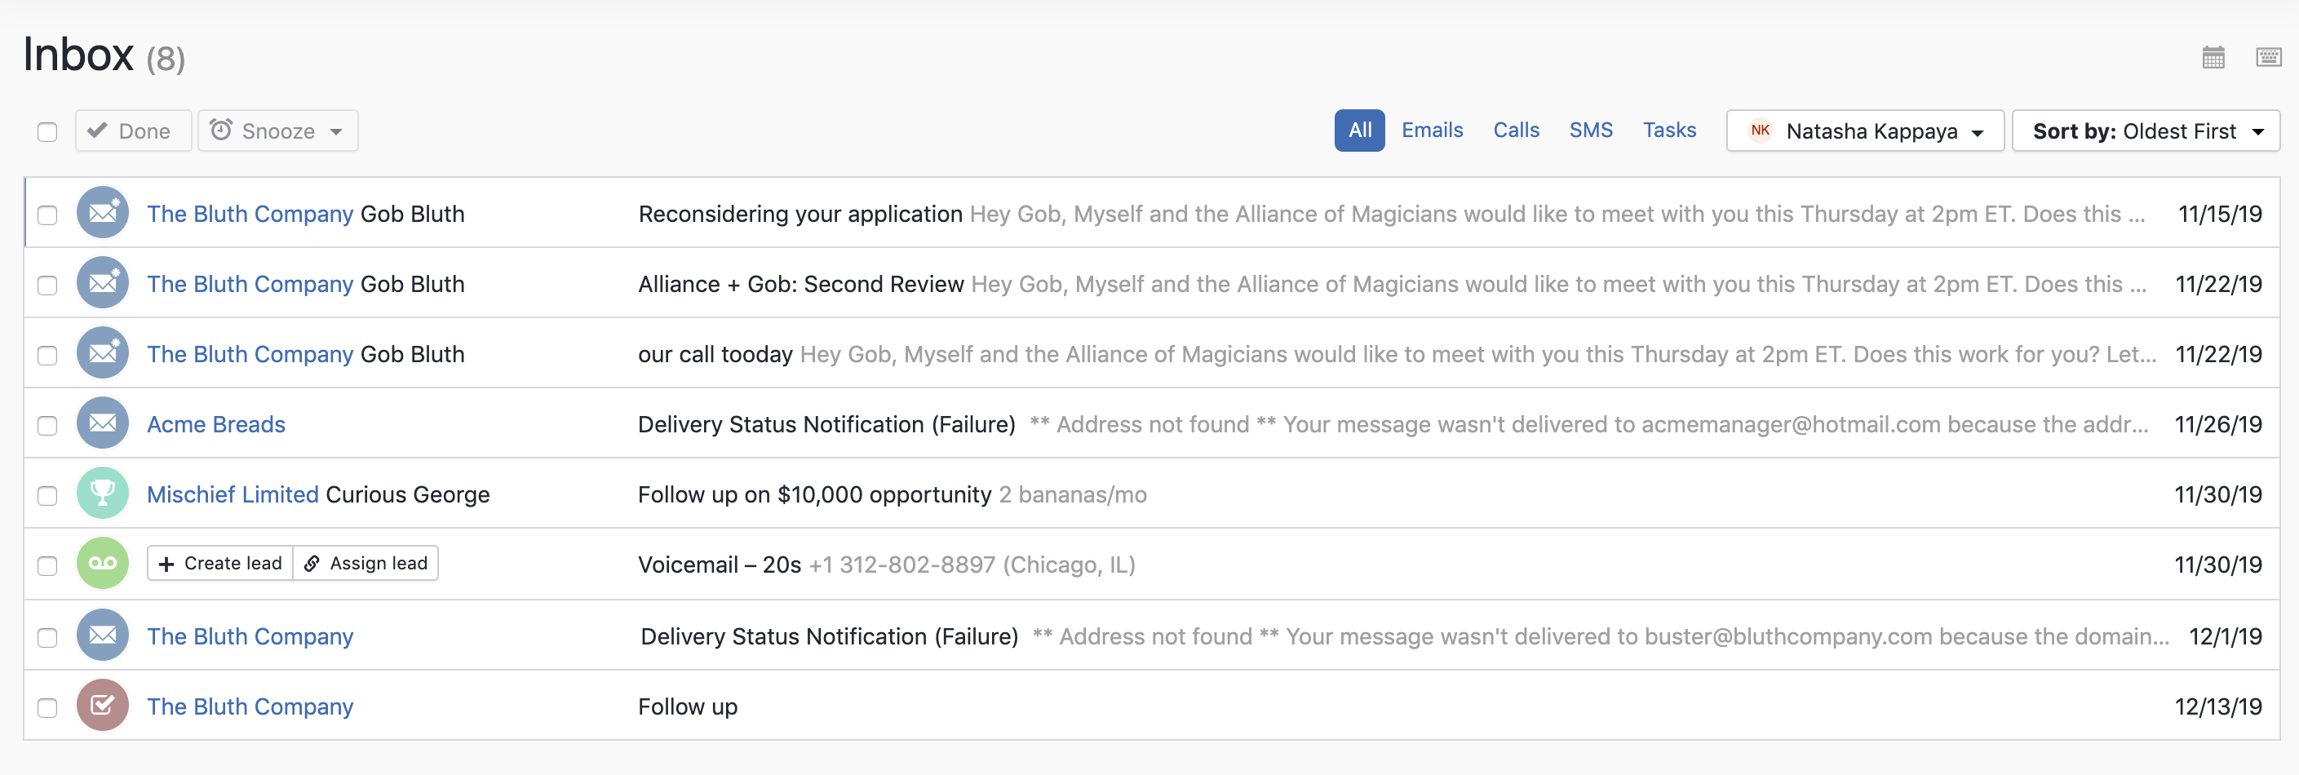Select the Voicemail row checkbox
Screen dimensions: 2299x775
tap(47, 566)
